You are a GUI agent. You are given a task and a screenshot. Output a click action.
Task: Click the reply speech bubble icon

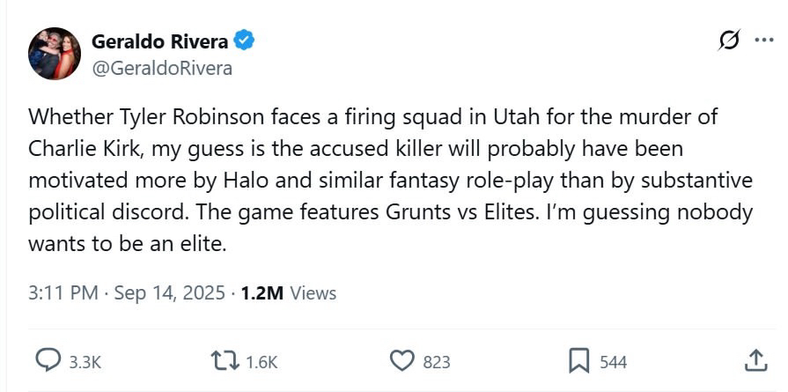(x=47, y=360)
